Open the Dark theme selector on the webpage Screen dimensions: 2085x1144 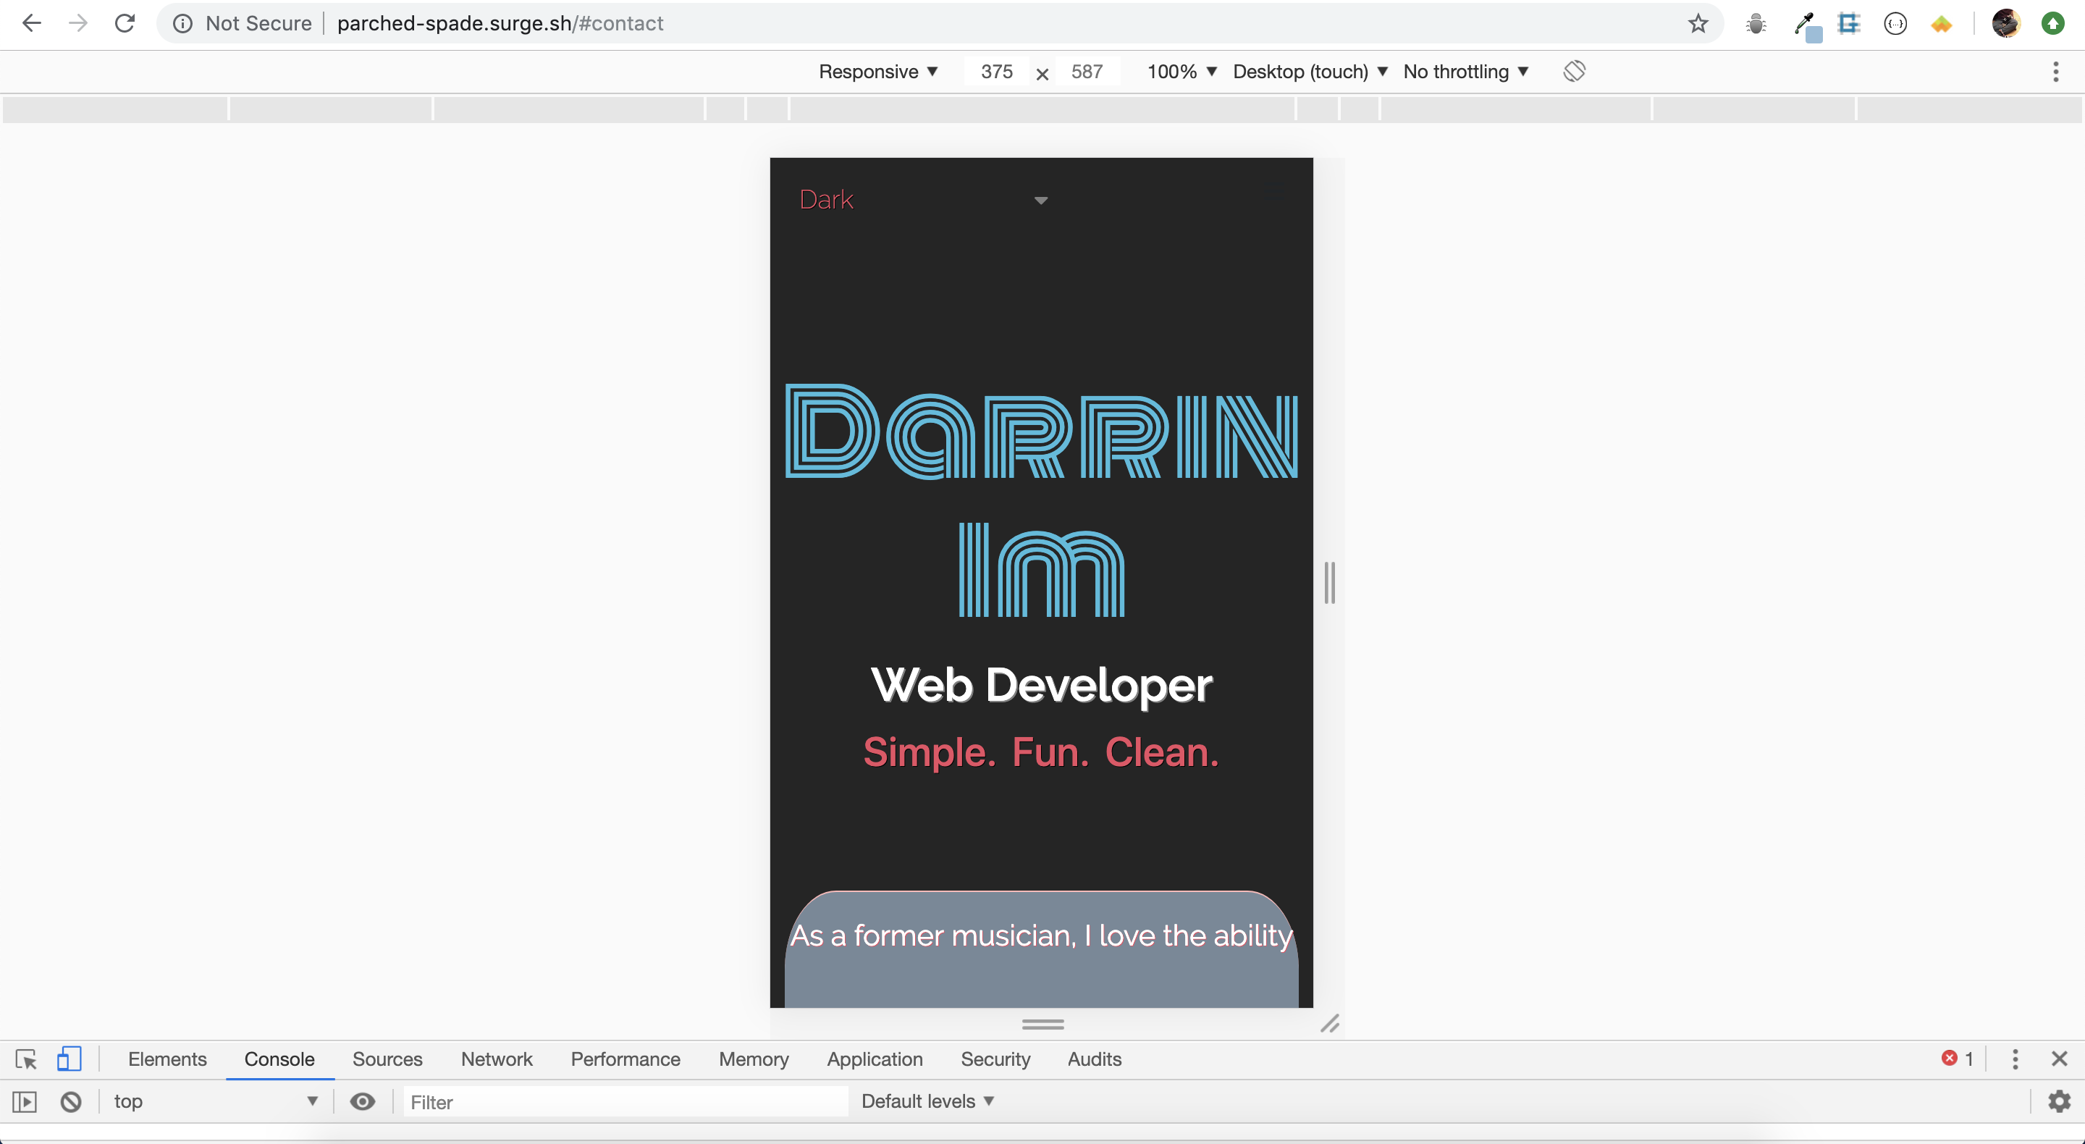tap(923, 199)
